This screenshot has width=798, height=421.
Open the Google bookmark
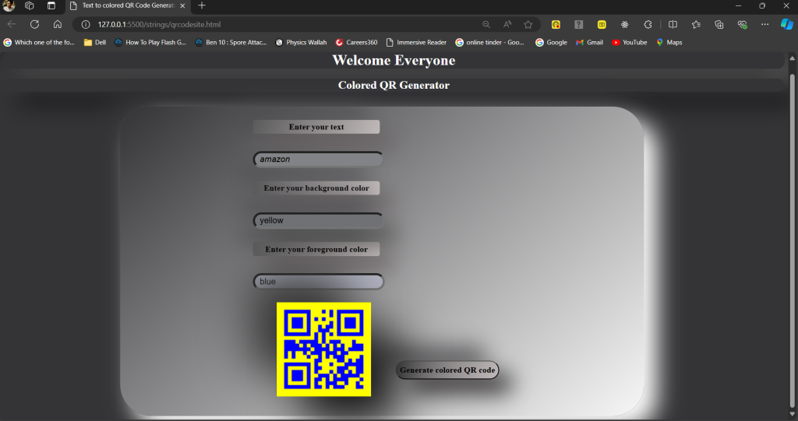(x=551, y=43)
